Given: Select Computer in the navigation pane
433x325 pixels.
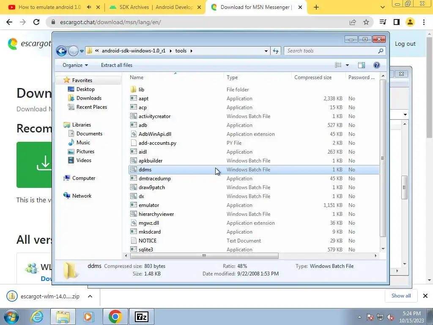Looking at the screenshot, I should [84, 178].
